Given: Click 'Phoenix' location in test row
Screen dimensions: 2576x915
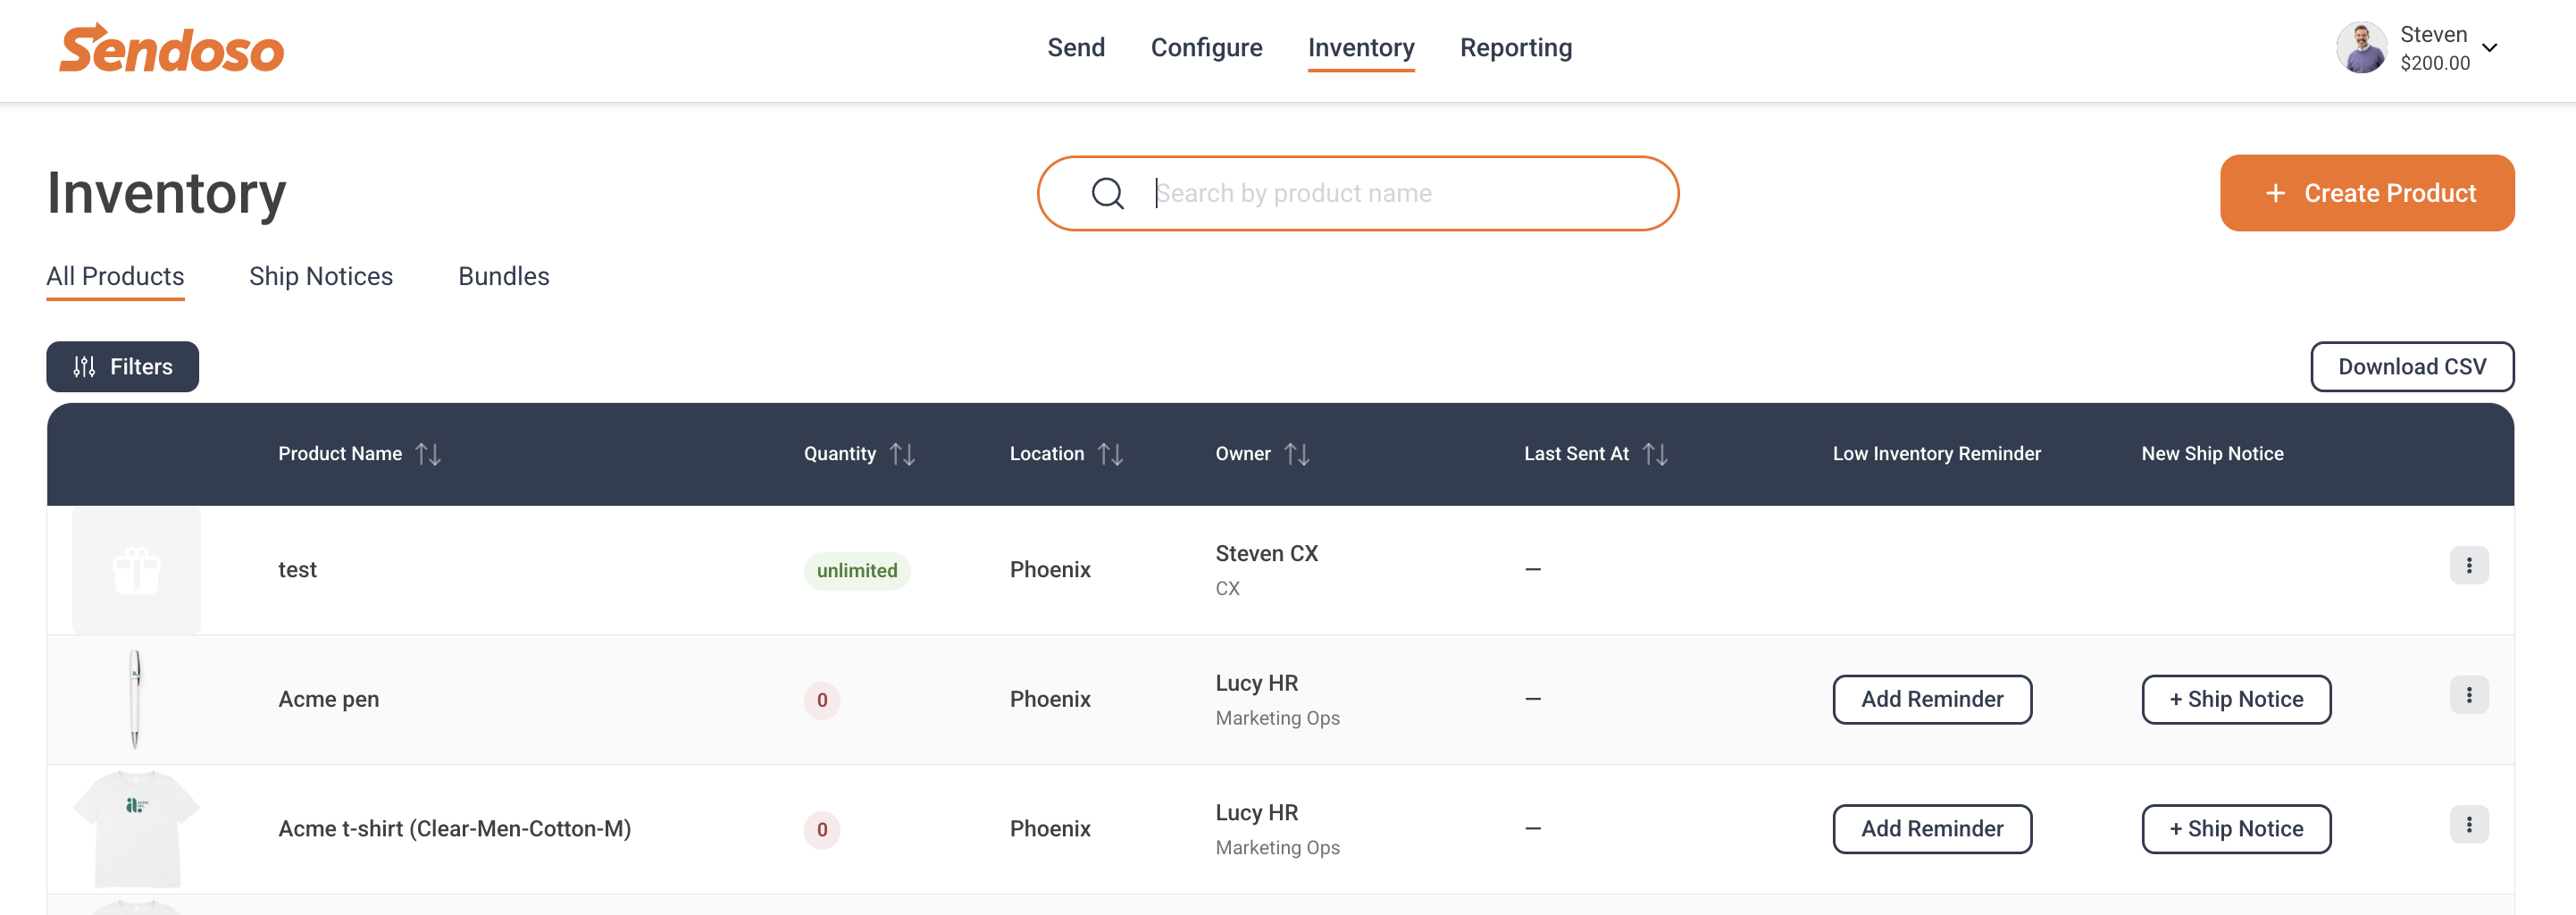Looking at the screenshot, I should 1049,570.
